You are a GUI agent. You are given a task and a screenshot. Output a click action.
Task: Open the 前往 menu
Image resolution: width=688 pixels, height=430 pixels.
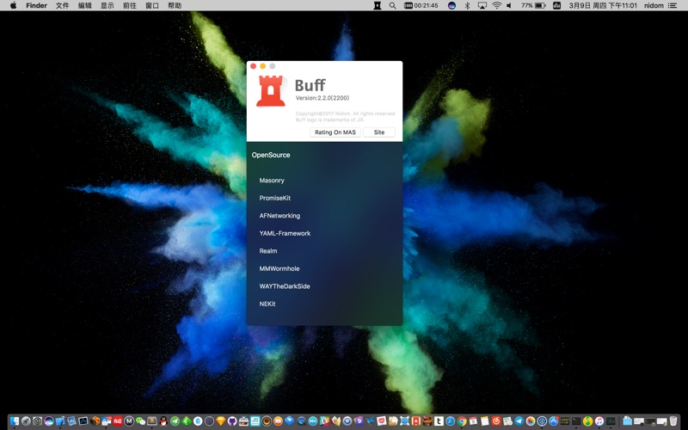tap(130, 5)
